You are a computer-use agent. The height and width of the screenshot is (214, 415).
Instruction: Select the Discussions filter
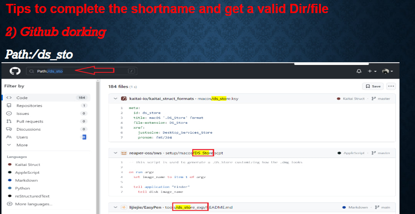click(x=46, y=129)
